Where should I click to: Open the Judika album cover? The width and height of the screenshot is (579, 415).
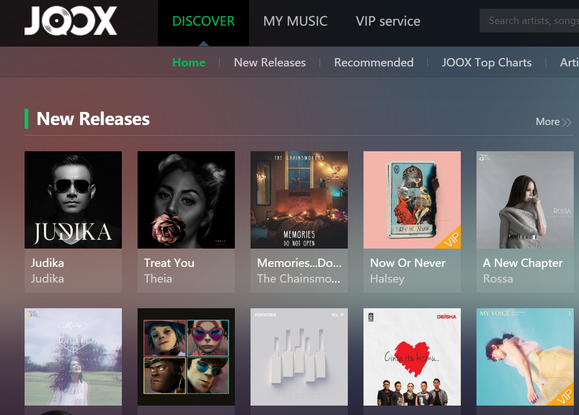tap(73, 199)
